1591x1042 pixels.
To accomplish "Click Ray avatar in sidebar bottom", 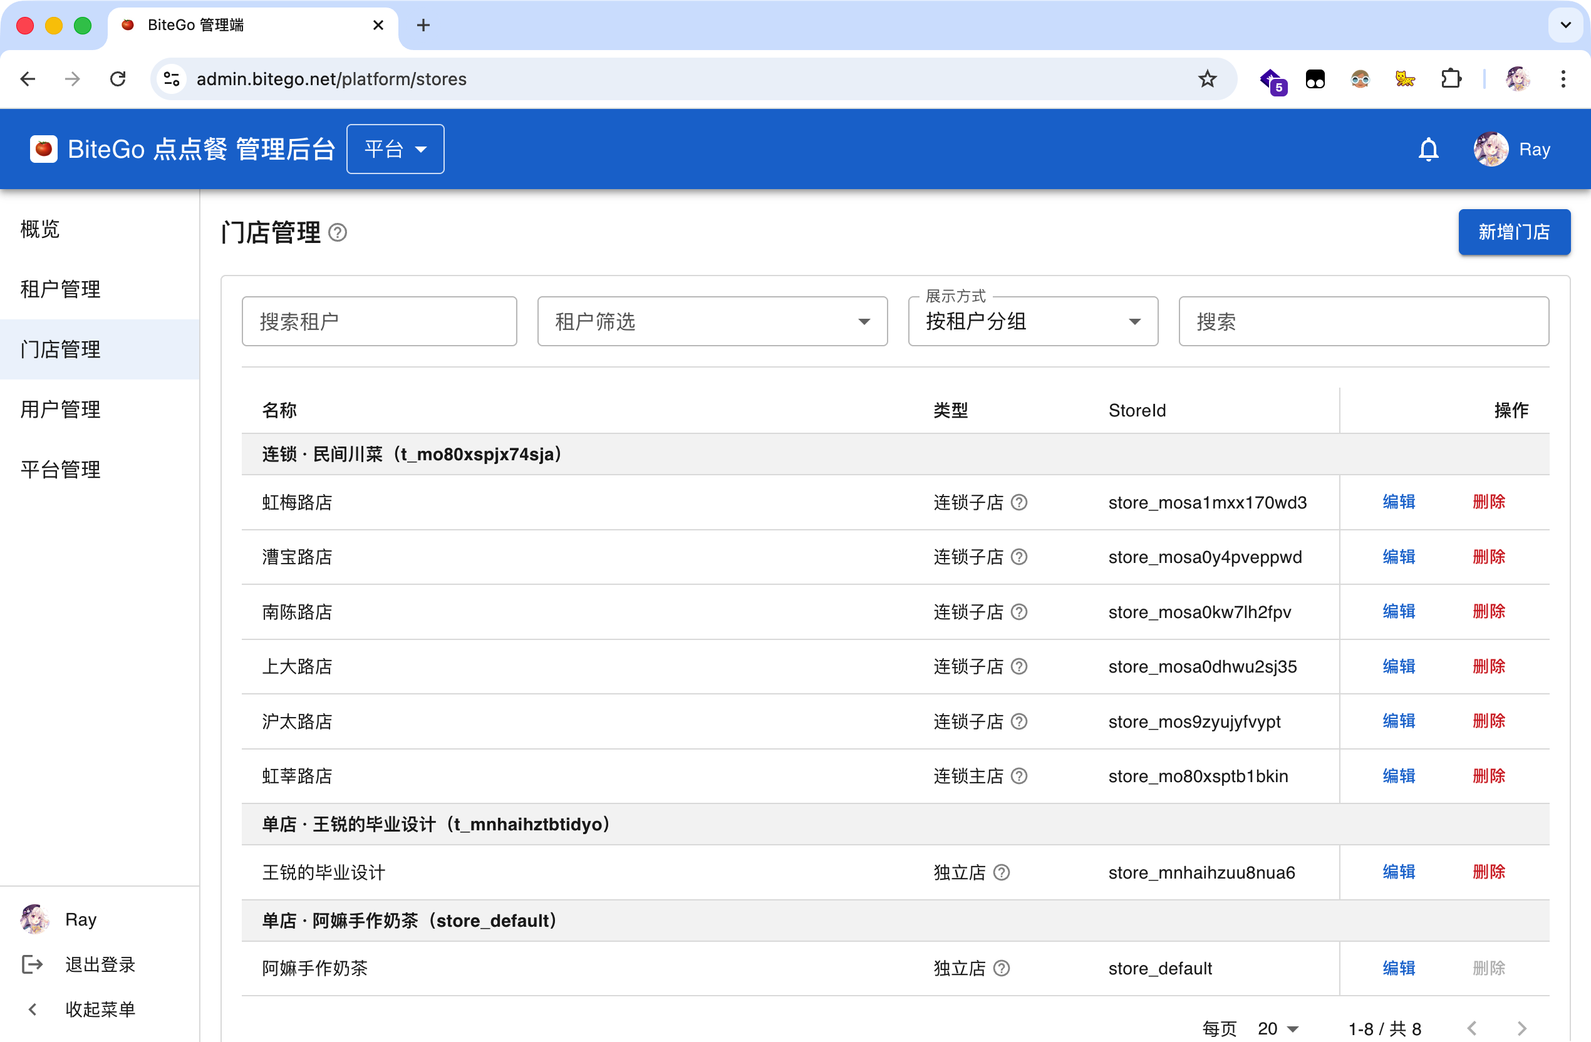I will click(34, 919).
